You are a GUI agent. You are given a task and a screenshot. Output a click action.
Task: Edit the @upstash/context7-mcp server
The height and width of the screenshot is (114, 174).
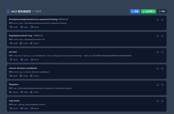(x=158, y=36)
